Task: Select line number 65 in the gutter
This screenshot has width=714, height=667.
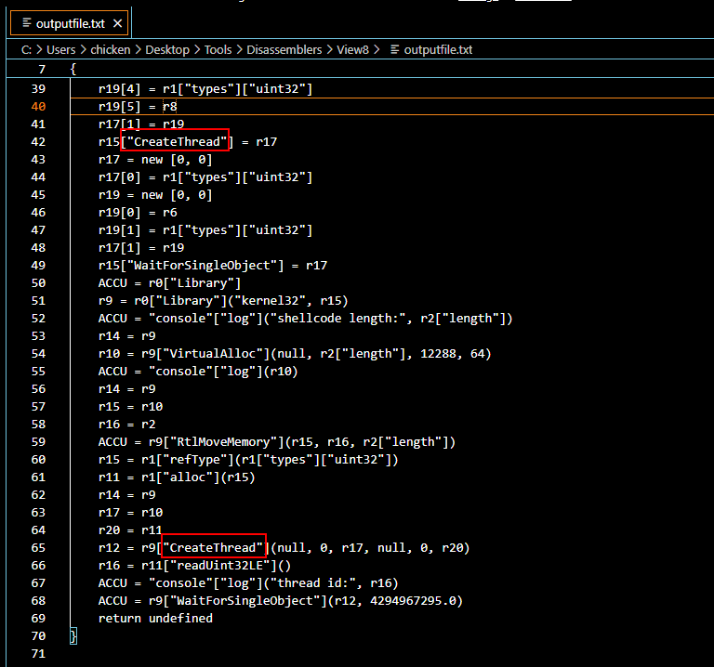Action: coord(37,548)
